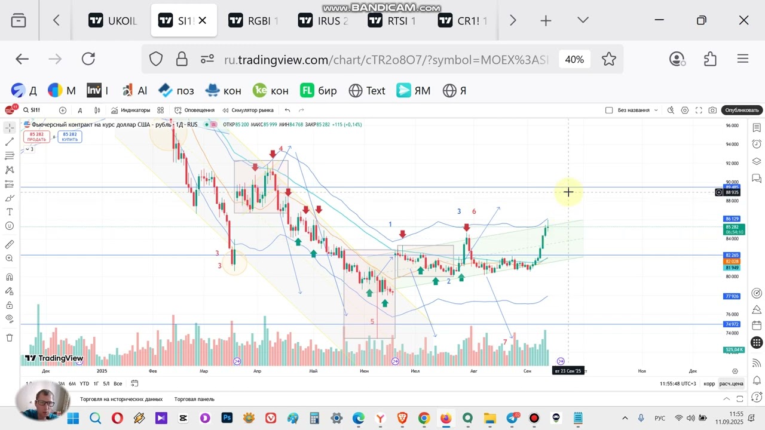The image size is (765, 430).
Task: Select the trend line drawing tool
Action: (10, 142)
